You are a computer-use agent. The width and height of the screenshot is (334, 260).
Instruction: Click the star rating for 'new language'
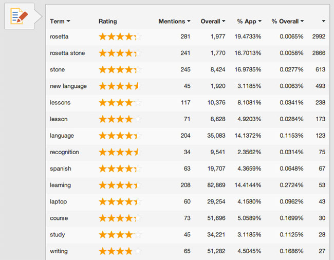click(x=120, y=86)
